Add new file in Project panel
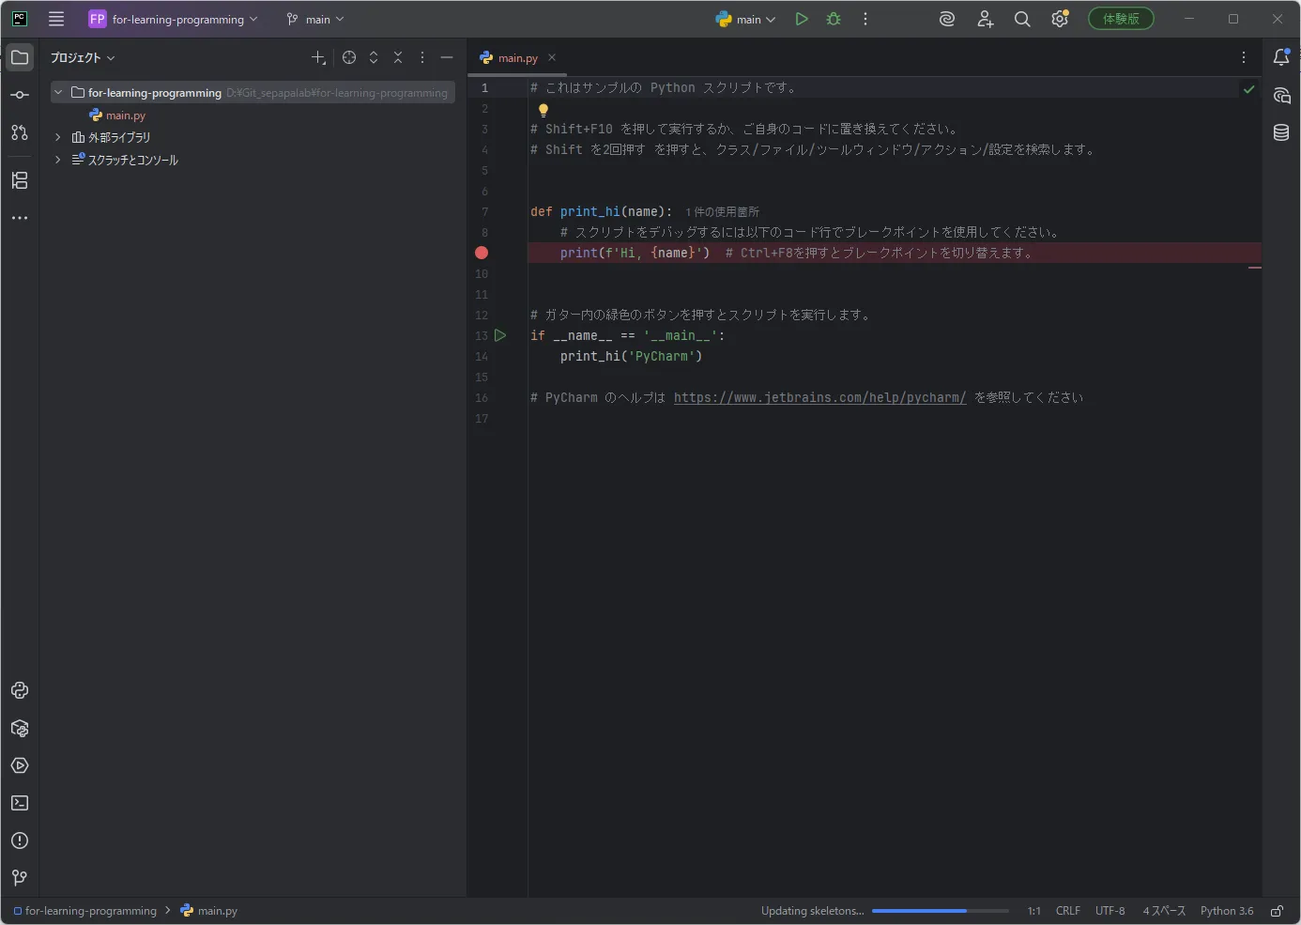 pos(319,57)
